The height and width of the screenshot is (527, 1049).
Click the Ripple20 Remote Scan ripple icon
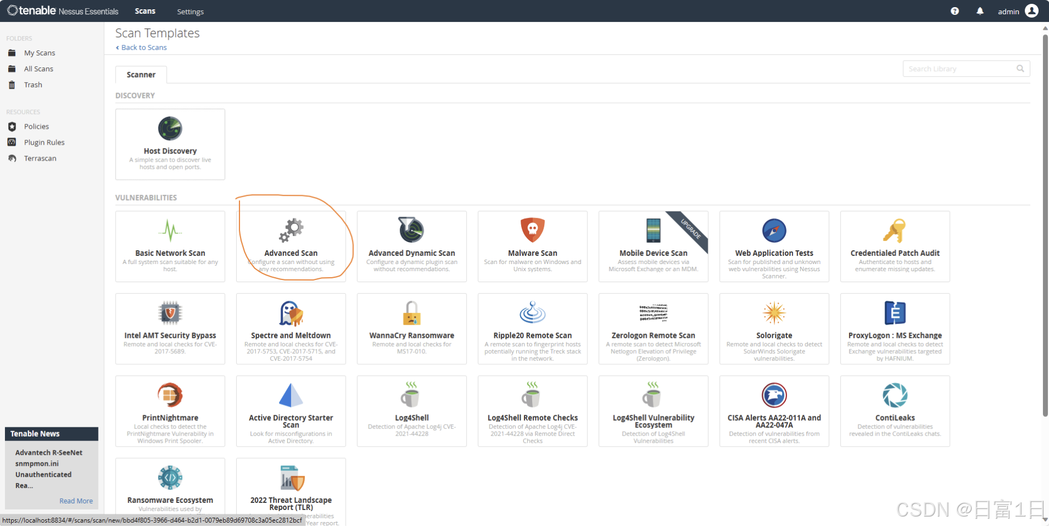click(x=532, y=312)
